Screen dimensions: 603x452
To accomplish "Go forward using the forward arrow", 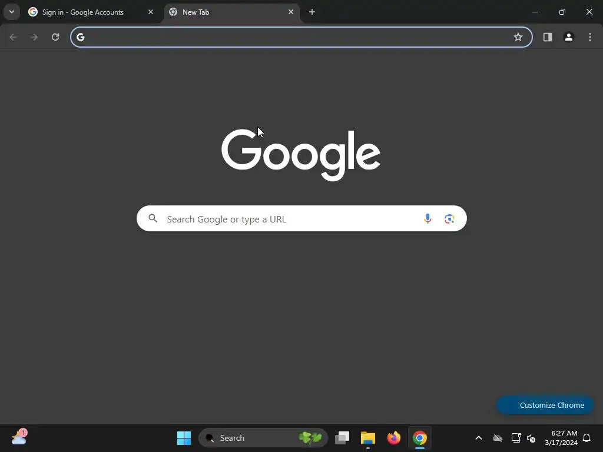I will [34, 37].
